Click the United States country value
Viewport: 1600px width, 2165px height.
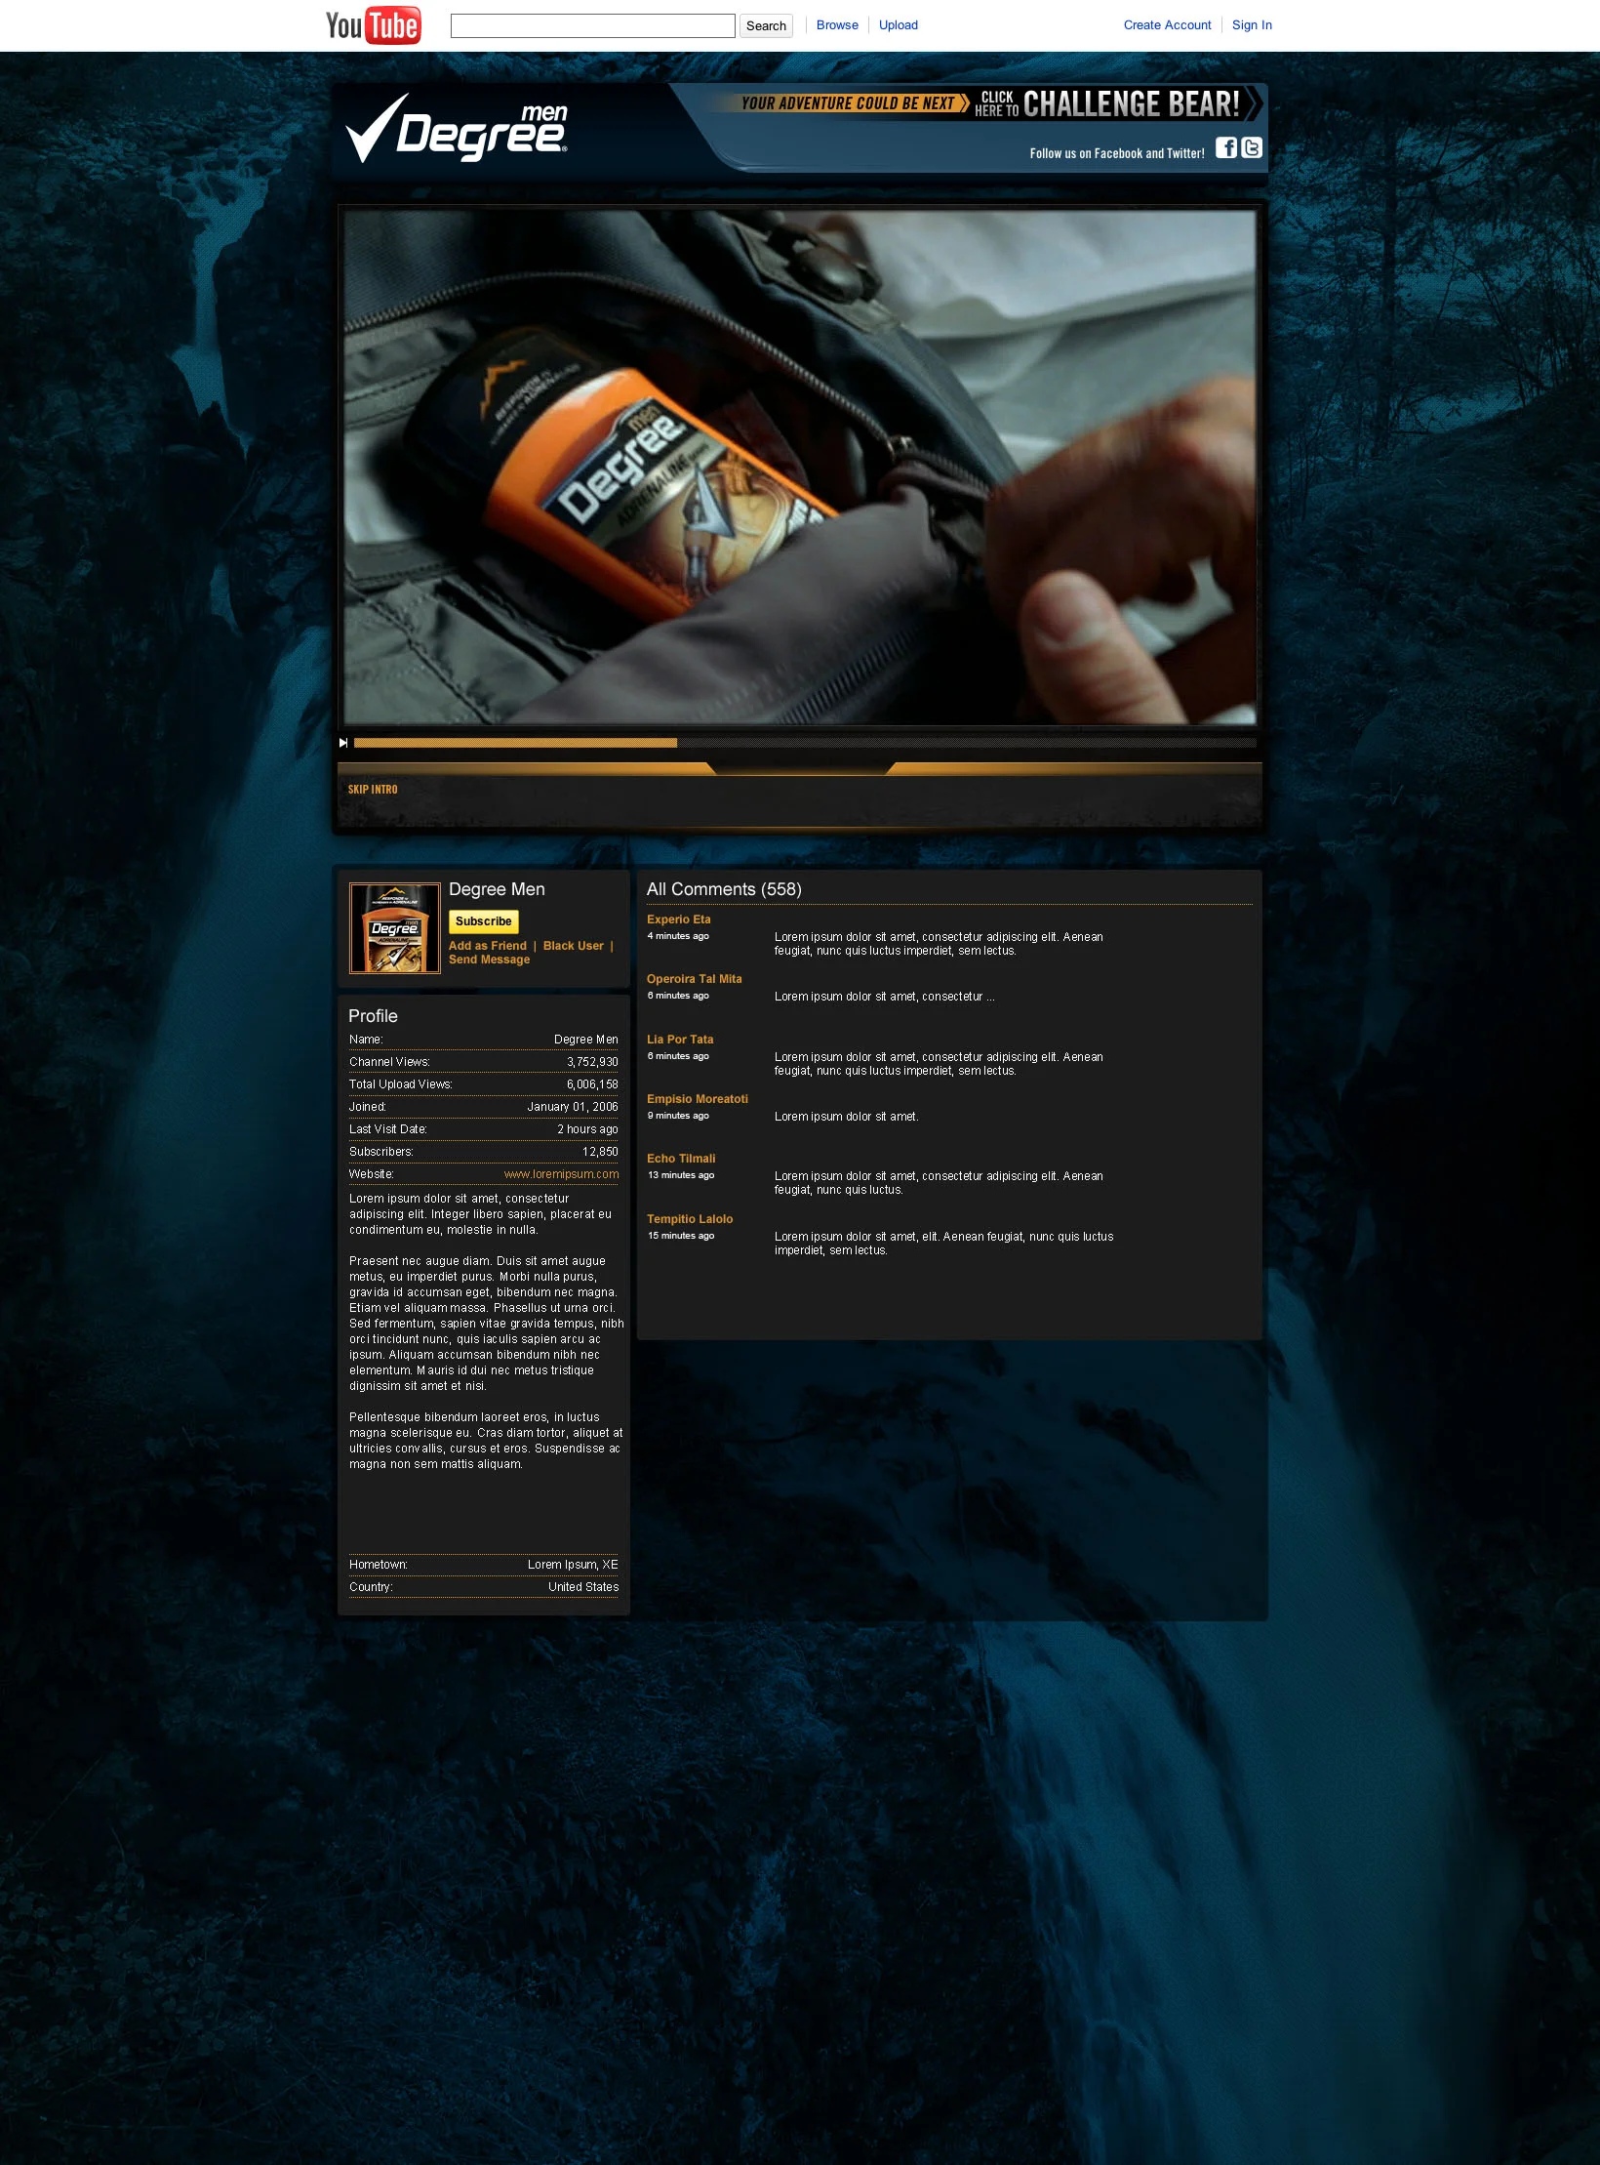coord(583,1587)
